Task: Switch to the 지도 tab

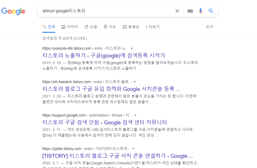Action: [x=110, y=27]
